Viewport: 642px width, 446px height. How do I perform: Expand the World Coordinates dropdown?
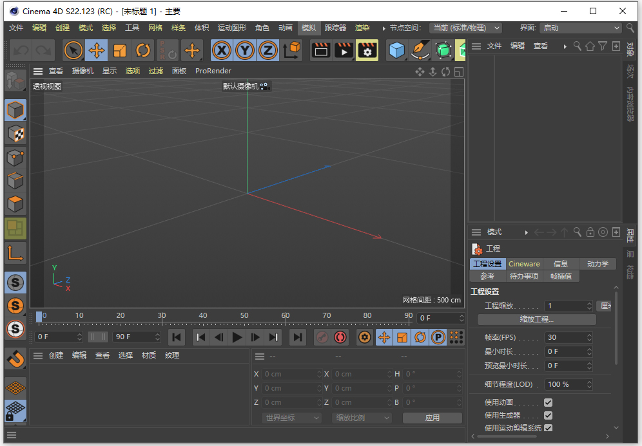pyautogui.click(x=292, y=418)
